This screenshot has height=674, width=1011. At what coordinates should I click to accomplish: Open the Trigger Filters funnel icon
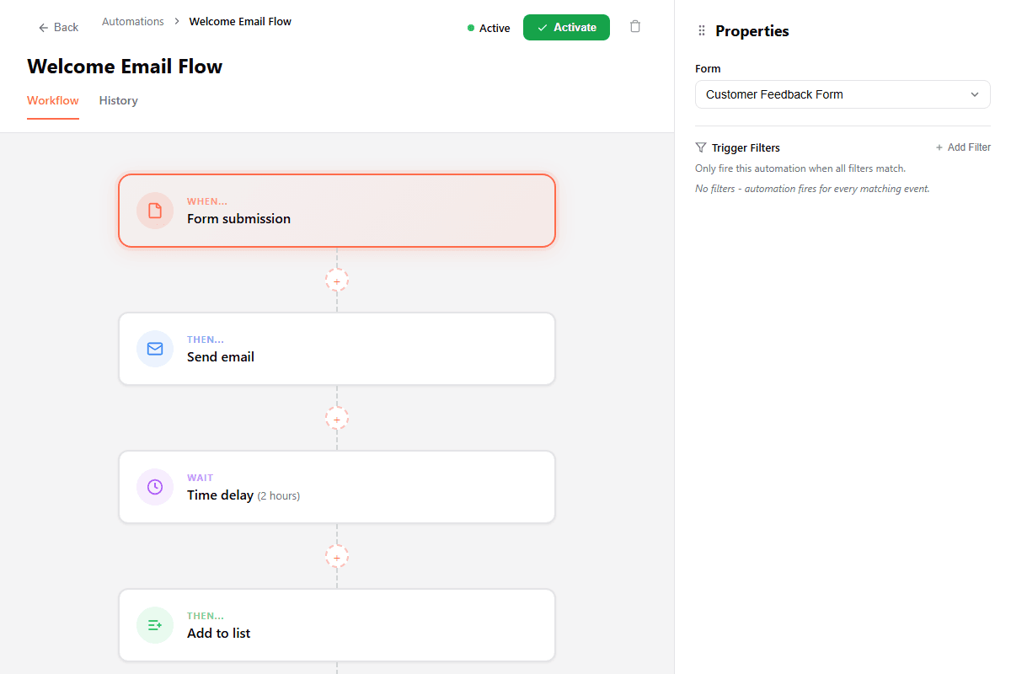700,147
